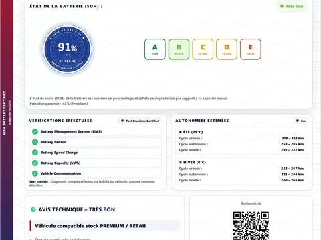The image size is (321, 240).
Task: Click the 'Test Premium Certified' badge
Action: tap(140, 121)
